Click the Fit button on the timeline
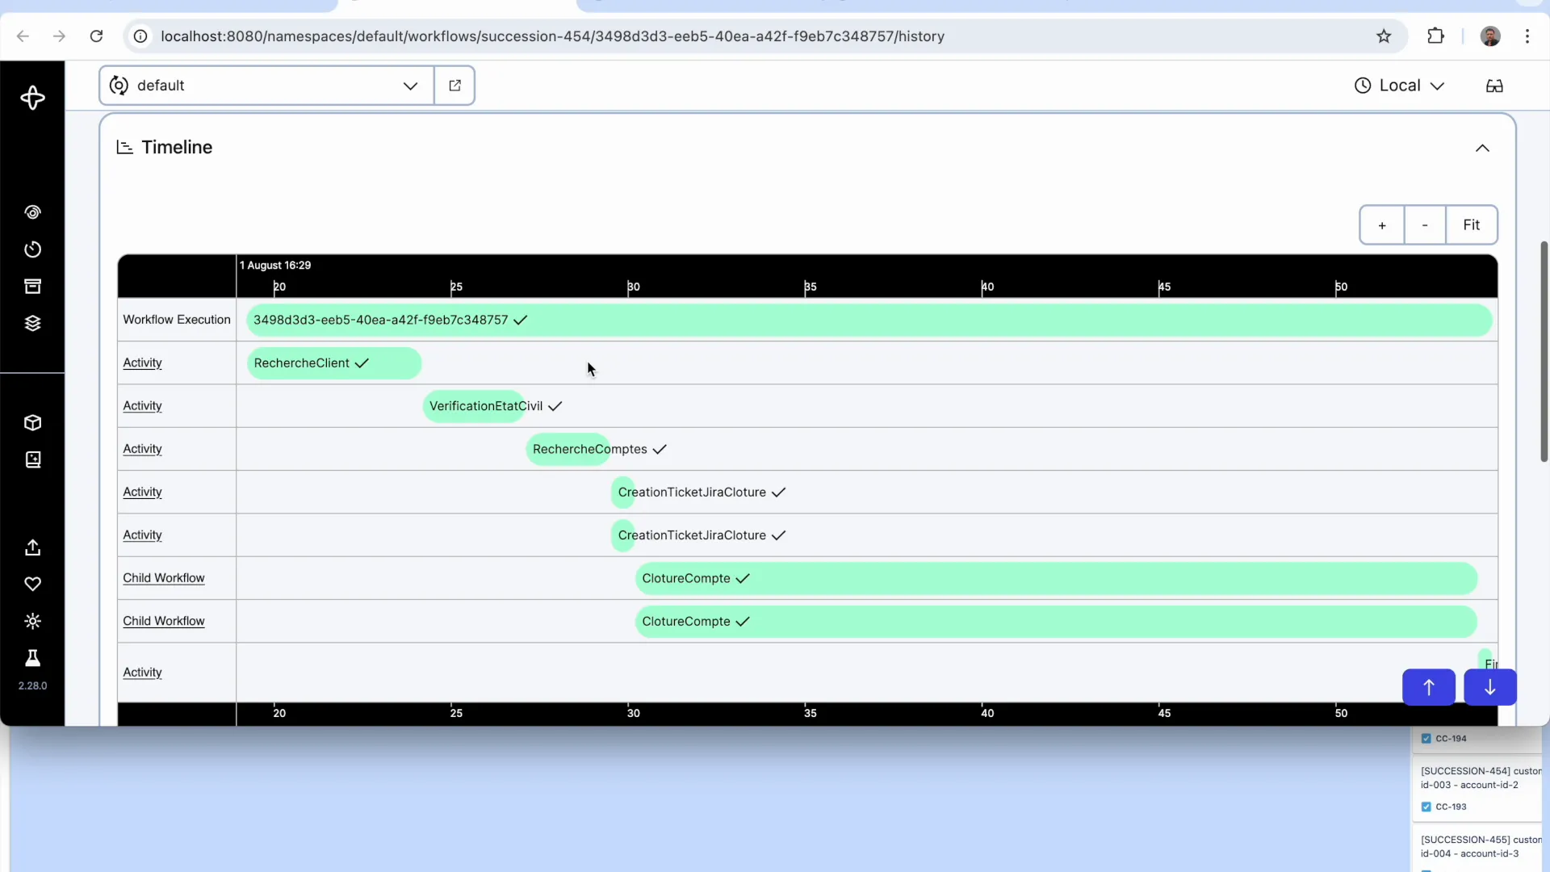The width and height of the screenshot is (1550, 872). click(x=1471, y=225)
